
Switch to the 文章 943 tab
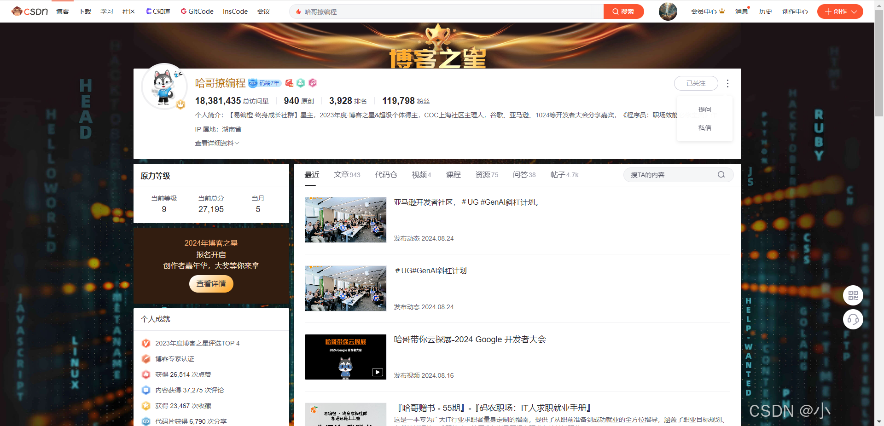[347, 175]
